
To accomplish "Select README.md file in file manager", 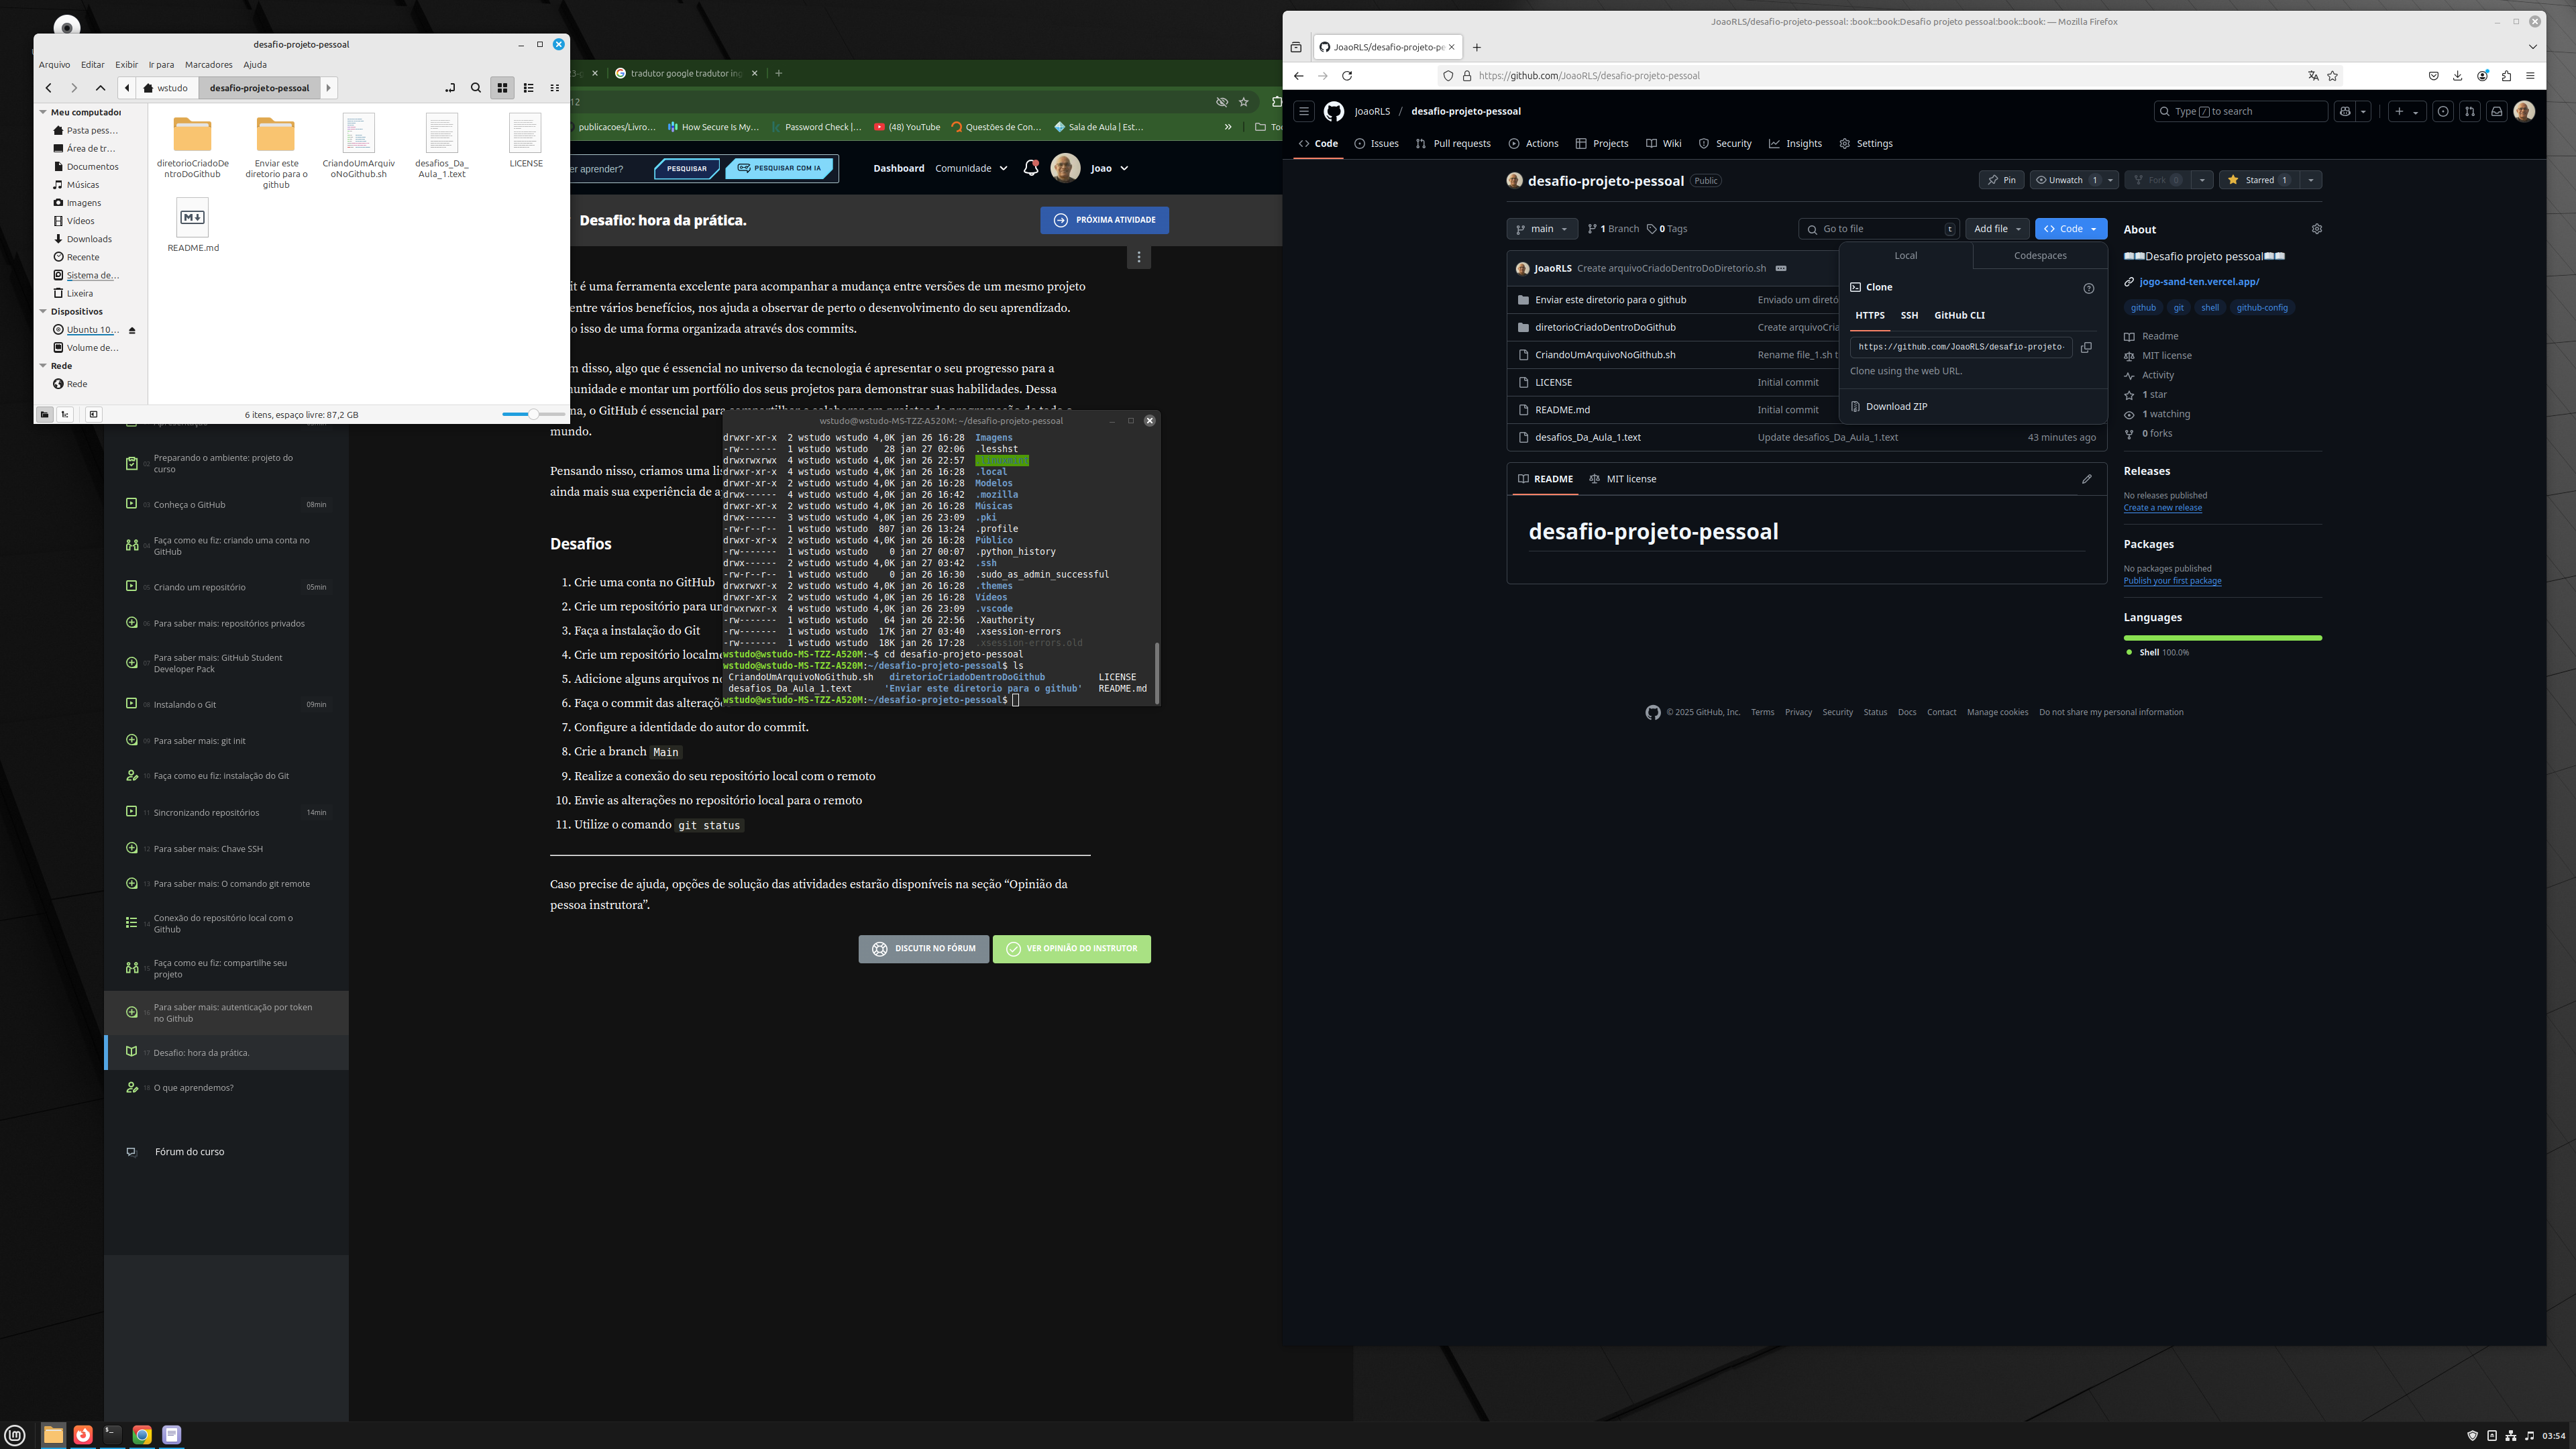I will click(x=193, y=226).
